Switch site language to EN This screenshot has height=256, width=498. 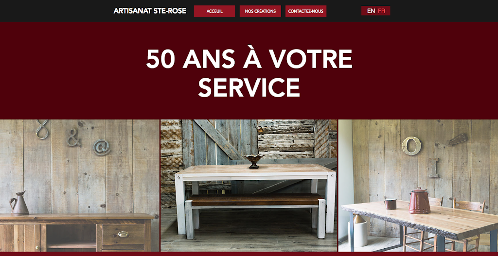[x=371, y=11]
